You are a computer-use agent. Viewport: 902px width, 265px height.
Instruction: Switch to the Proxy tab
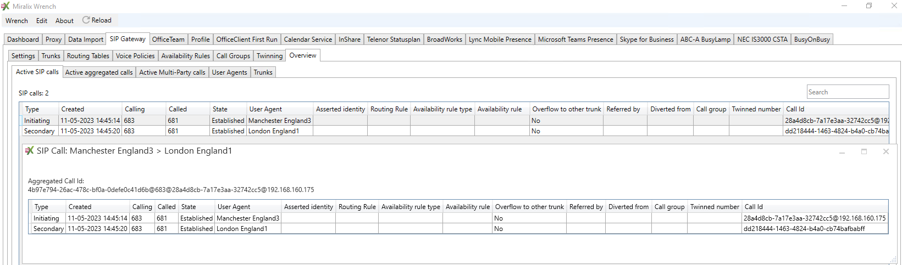[x=53, y=40]
